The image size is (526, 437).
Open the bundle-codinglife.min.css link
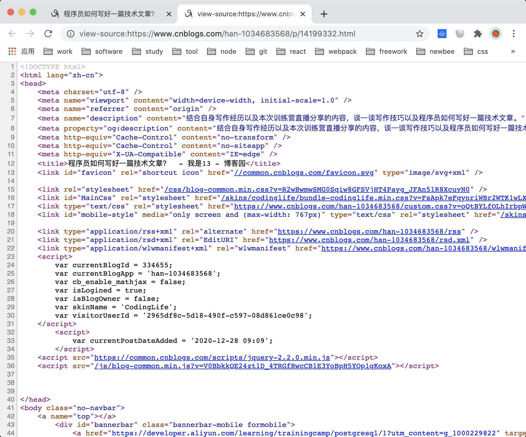[x=374, y=198]
